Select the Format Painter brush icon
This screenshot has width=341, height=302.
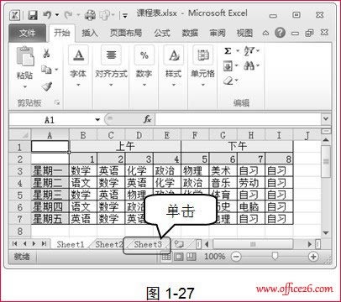[47, 86]
